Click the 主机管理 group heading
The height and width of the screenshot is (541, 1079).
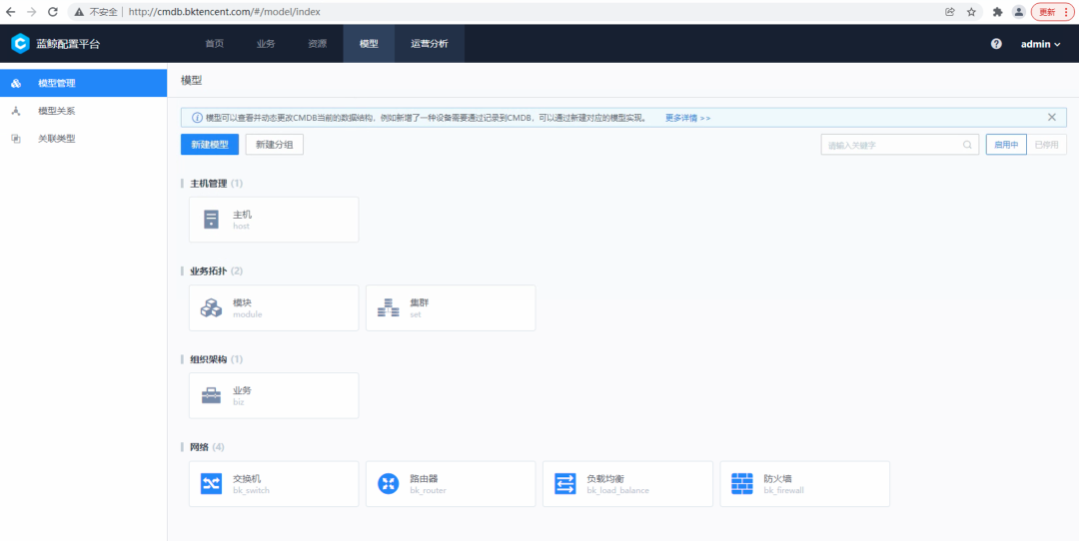pos(209,184)
